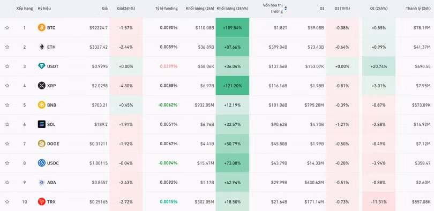434x211 pixels.
Task: Open the XRP symbol link
Action: point(51,86)
